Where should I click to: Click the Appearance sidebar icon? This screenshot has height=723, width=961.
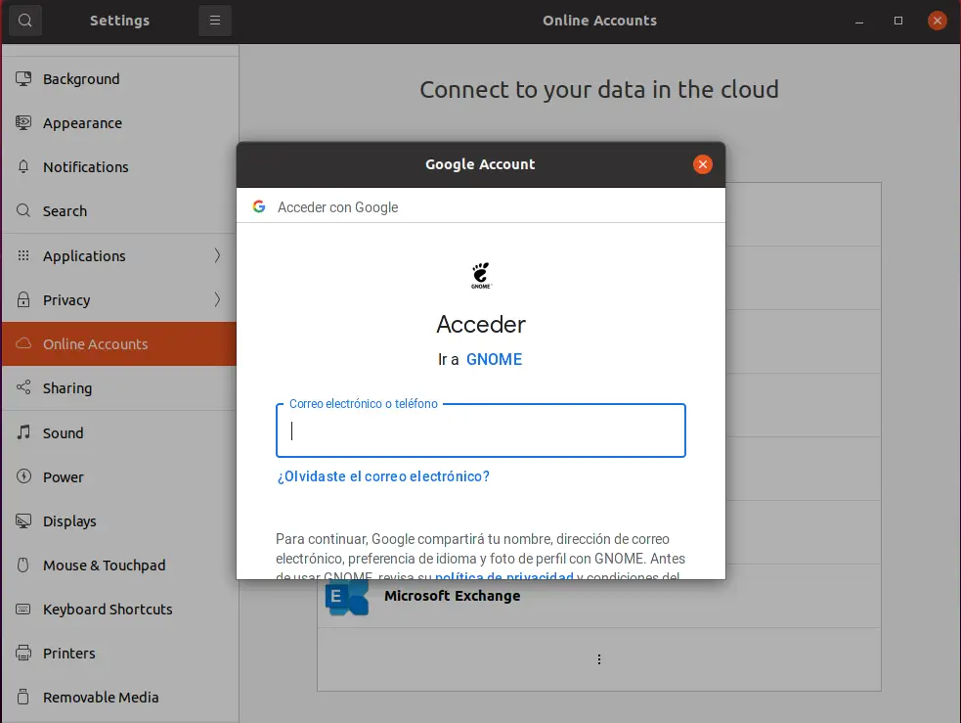[23, 122]
